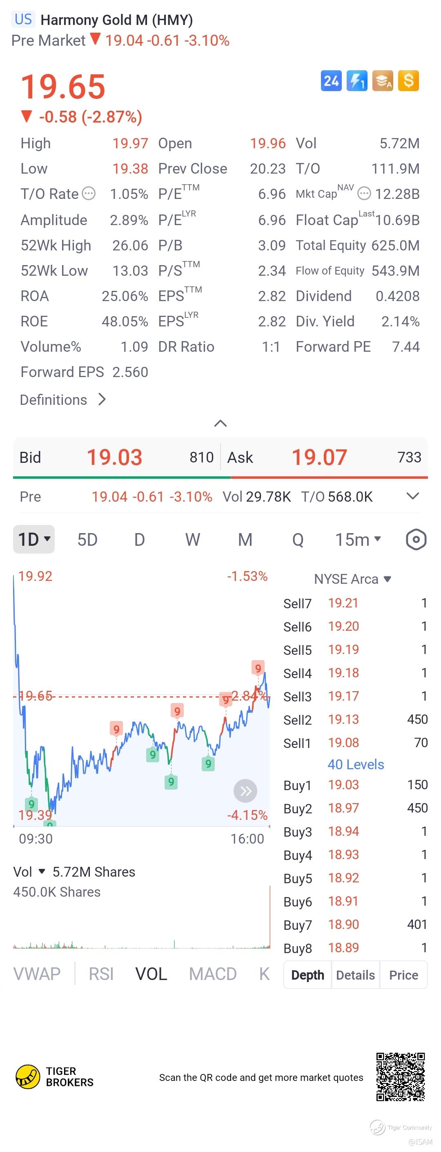Viewport: 441px width, 1152px height.
Task: Tap the double-arrow expand chart button
Action: [x=245, y=791]
